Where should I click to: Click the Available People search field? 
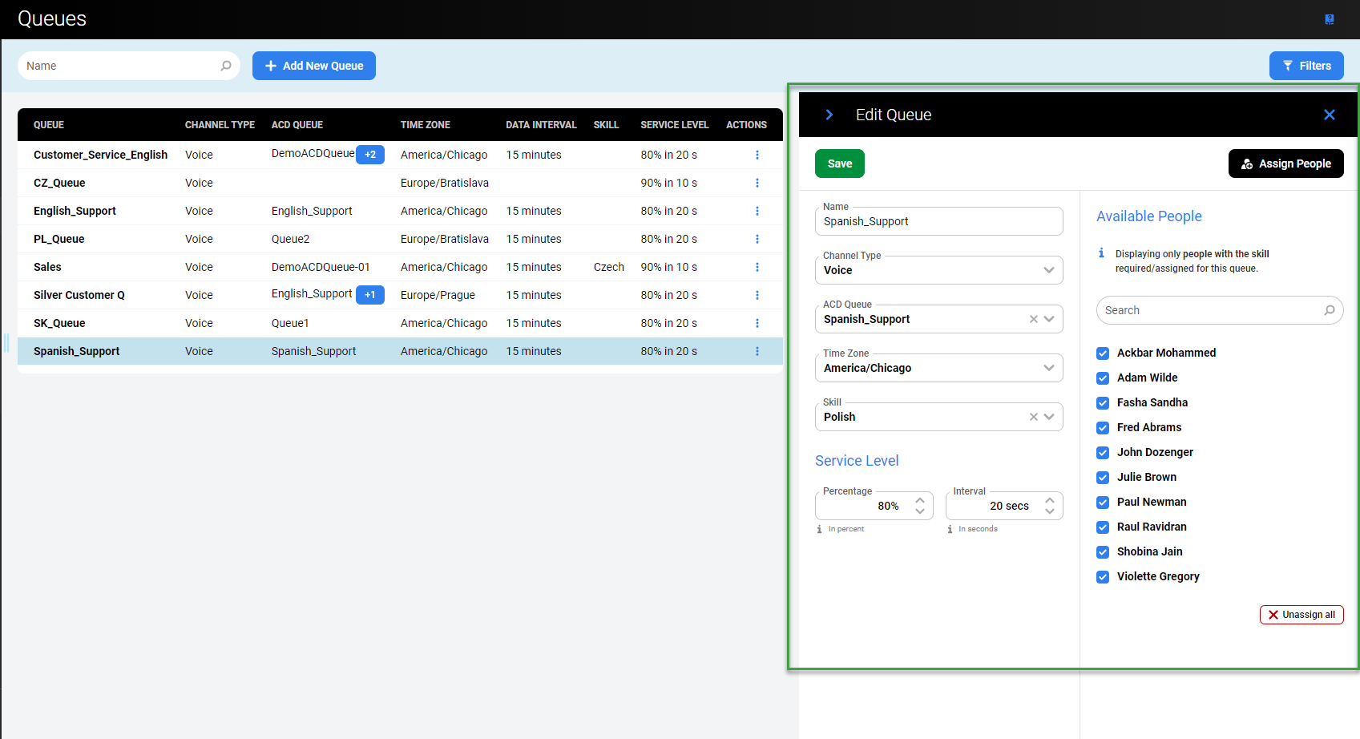coord(1210,310)
